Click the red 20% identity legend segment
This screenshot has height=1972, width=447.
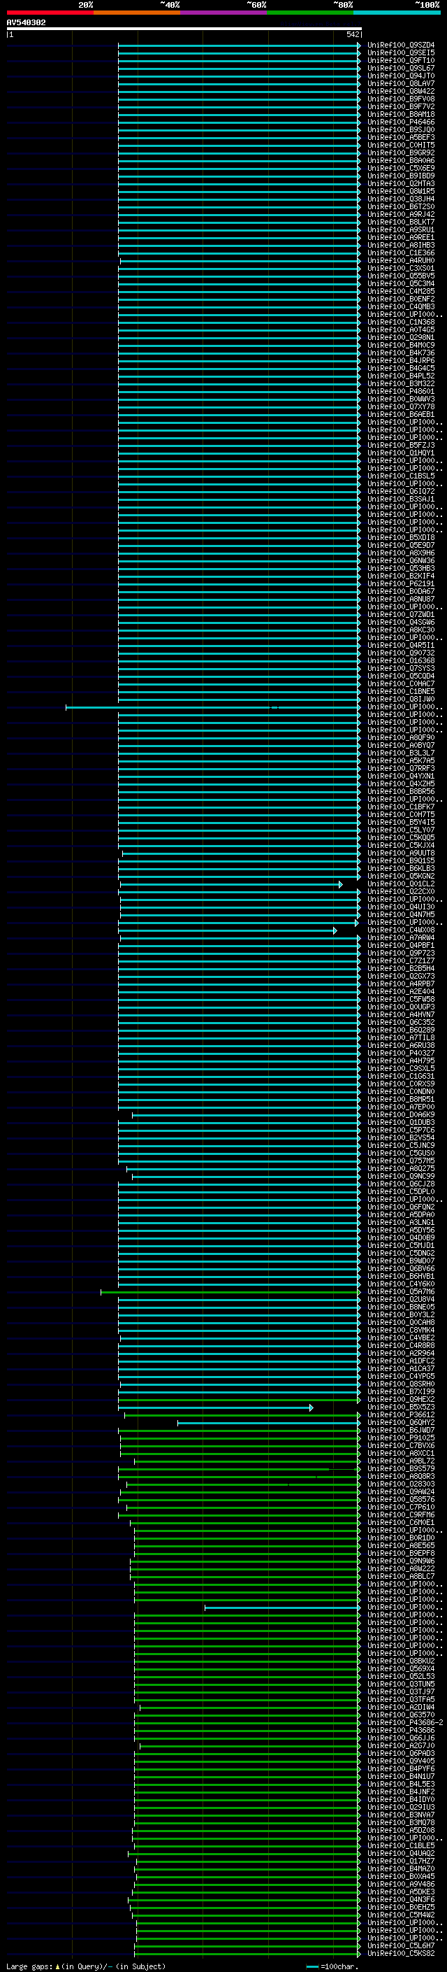click(x=50, y=13)
